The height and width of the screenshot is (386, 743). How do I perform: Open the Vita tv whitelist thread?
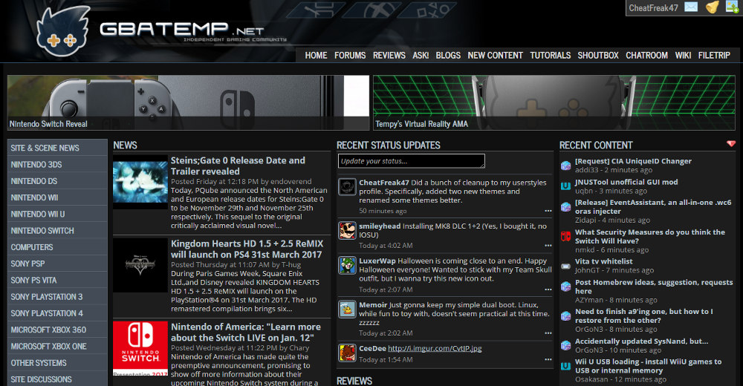point(603,261)
